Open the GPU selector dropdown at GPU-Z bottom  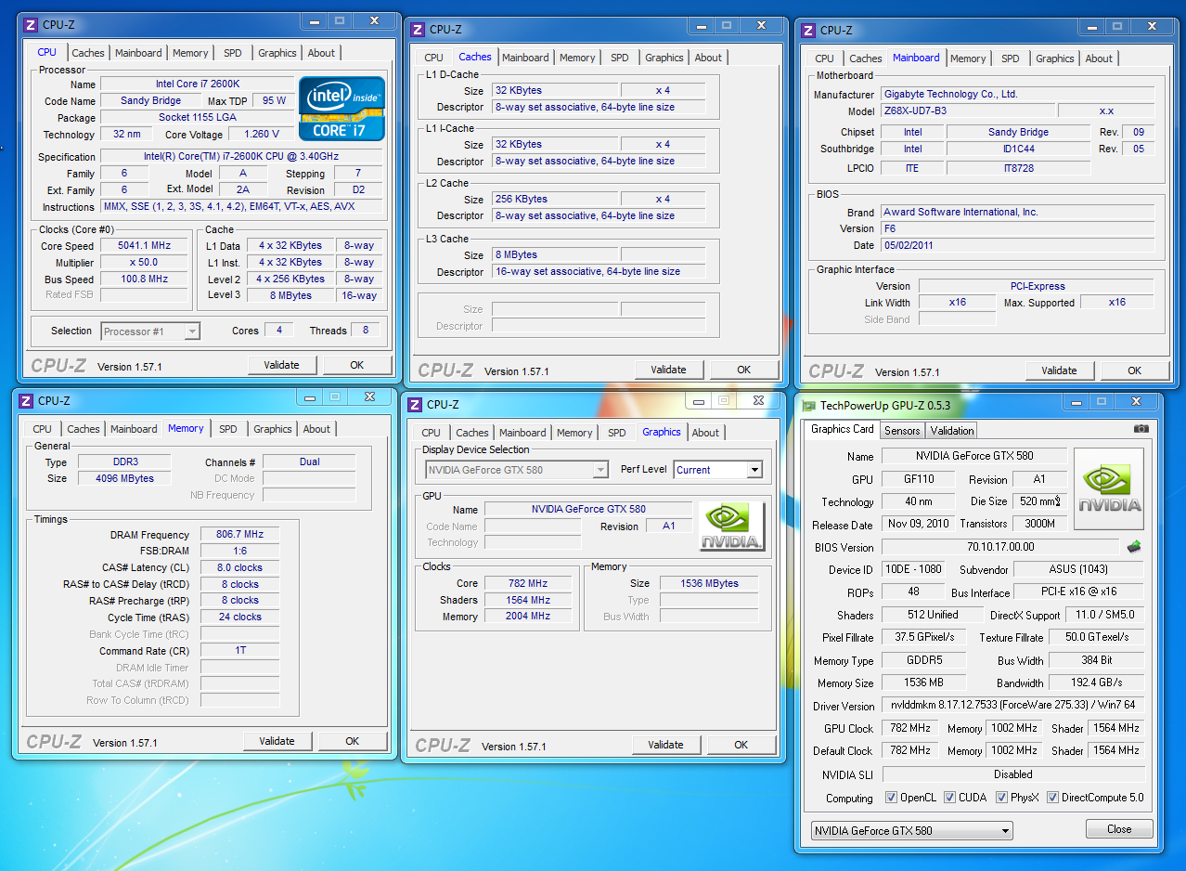click(x=911, y=830)
